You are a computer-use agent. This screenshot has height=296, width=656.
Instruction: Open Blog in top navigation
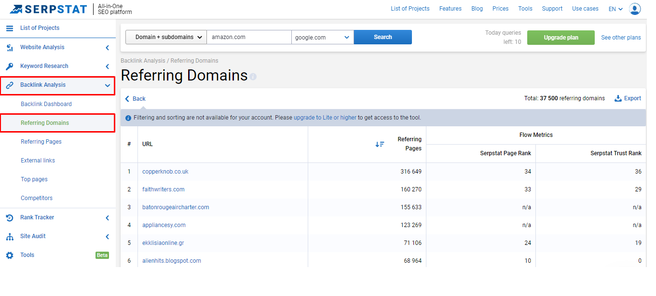click(477, 9)
